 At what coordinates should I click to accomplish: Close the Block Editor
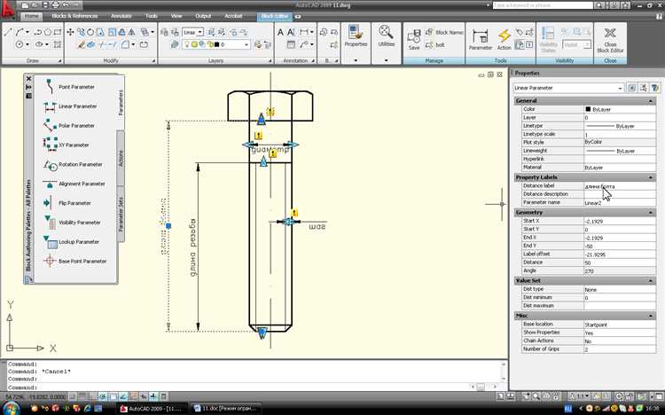coord(611,37)
